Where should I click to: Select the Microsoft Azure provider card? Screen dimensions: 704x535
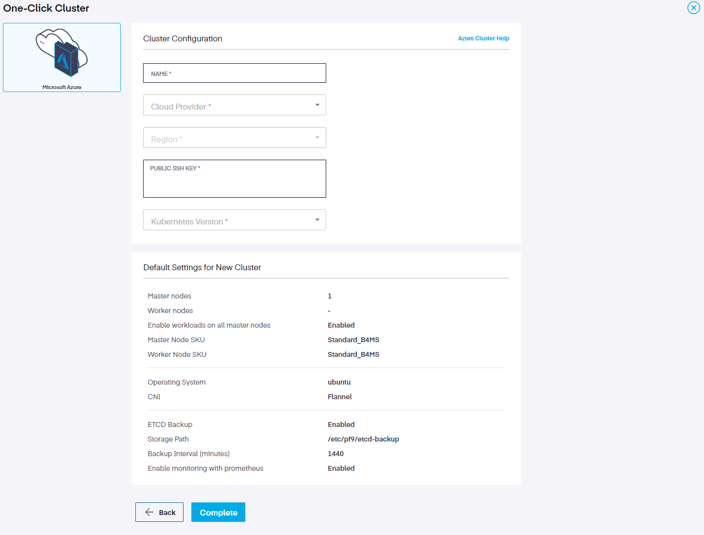61,57
